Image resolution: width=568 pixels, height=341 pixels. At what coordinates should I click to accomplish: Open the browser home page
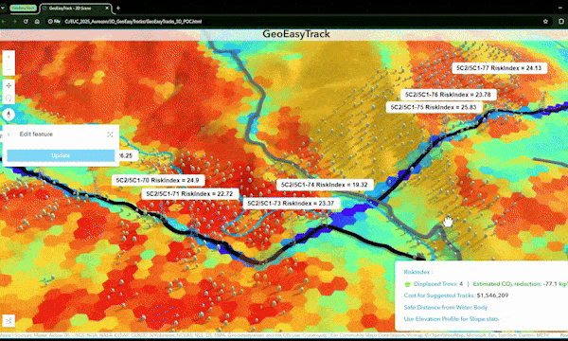37,22
